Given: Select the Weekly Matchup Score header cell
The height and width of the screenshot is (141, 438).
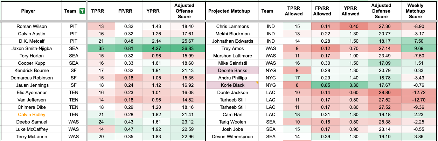Looking at the screenshot, I should coord(415,11).
